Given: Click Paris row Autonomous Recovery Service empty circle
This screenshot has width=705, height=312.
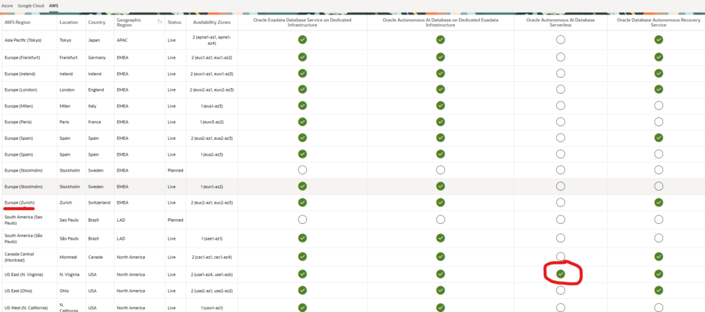Looking at the screenshot, I should pos(659,122).
